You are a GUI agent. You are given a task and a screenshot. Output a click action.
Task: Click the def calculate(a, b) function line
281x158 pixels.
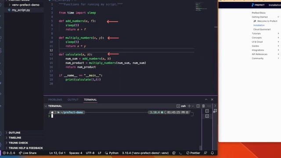tap(76, 54)
